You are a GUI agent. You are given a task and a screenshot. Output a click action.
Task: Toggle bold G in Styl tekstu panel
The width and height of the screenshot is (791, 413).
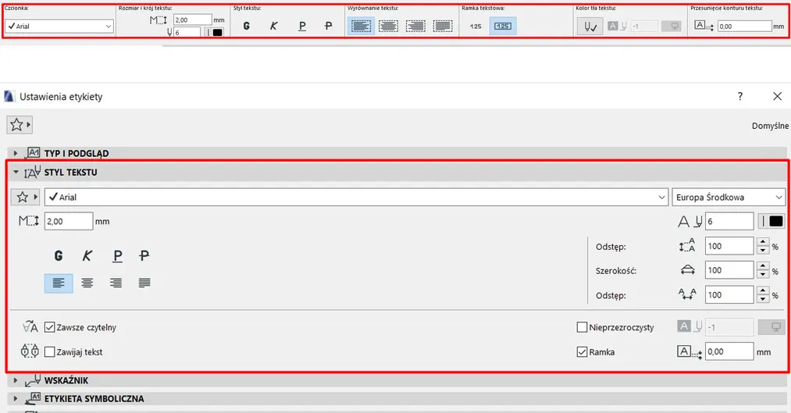click(59, 255)
